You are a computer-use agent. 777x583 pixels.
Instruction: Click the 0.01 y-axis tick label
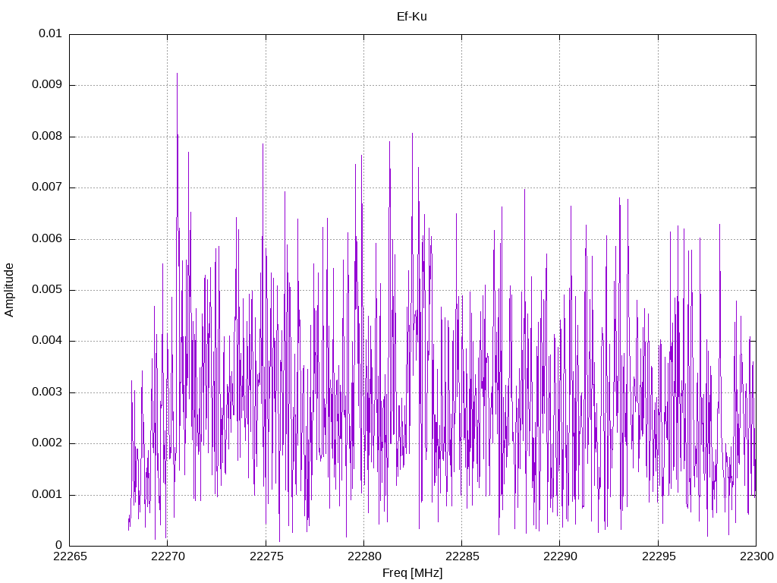point(50,33)
